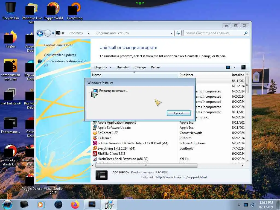Open the Organize dropdown menu
This screenshot has width=280, height=210.
[103, 67]
